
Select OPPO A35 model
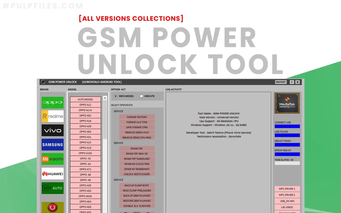tap(86, 185)
